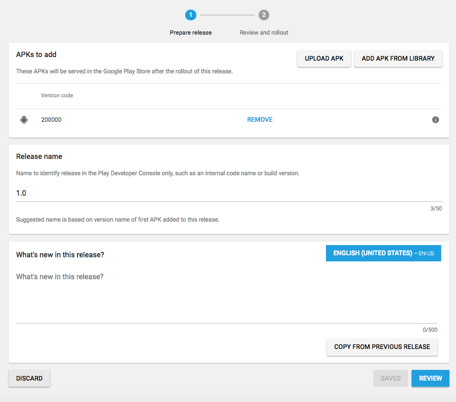Screen dimensions: 456x402
Task: Focus the Release name field containing 1.0
Action: (224, 193)
